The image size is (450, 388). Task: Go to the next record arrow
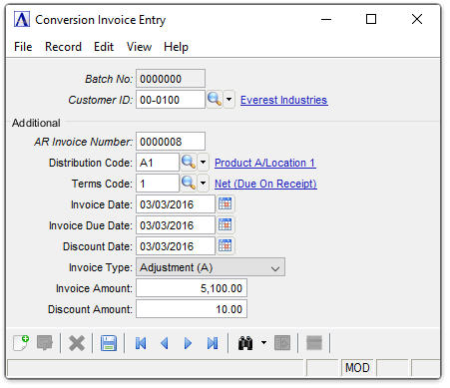tap(188, 343)
